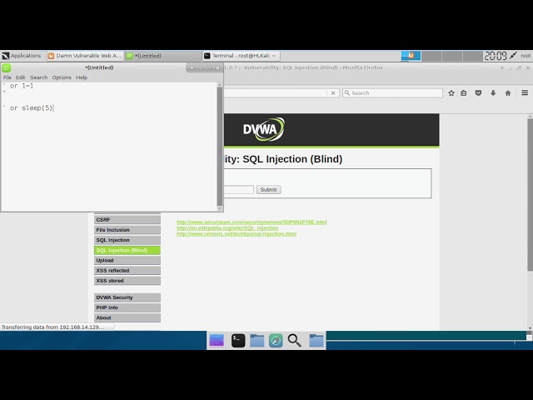Screen dimensions: 533x400
Task: Open XSS reflected in DVWA sidebar
Action: [x=127, y=270]
